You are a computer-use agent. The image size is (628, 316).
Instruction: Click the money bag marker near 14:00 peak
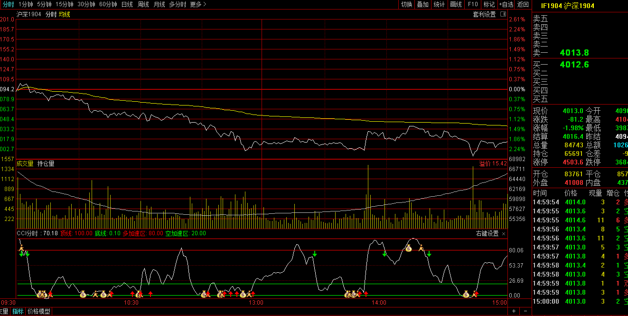[408, 248]
